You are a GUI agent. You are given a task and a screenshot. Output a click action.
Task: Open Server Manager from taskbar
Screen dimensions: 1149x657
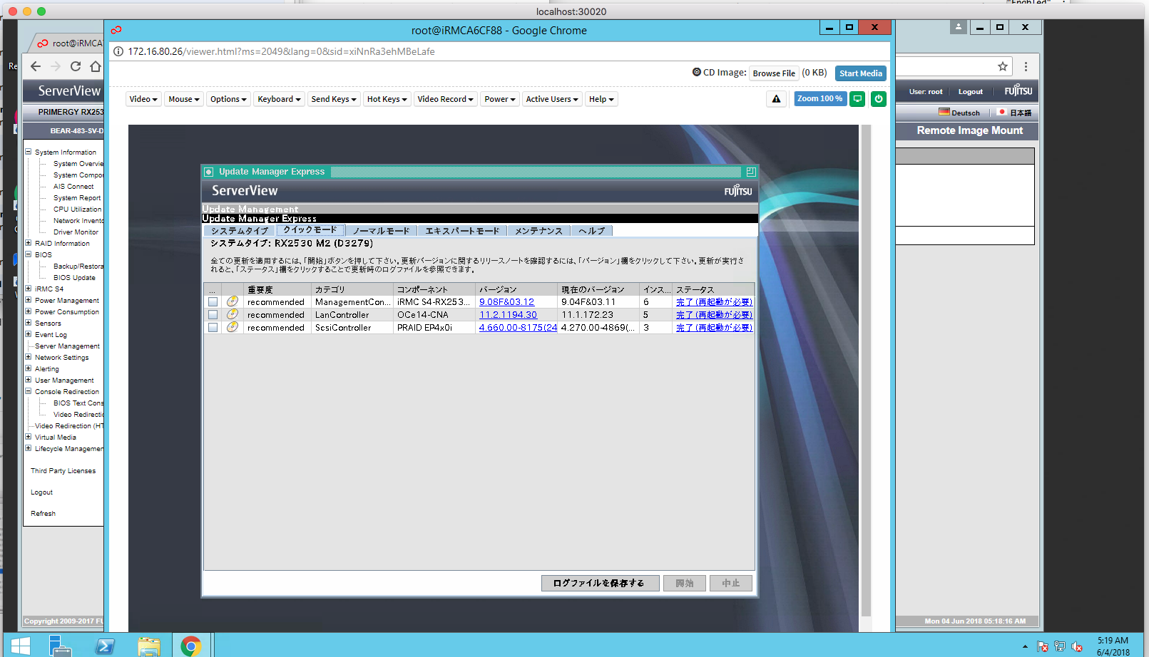click(61, 646)
